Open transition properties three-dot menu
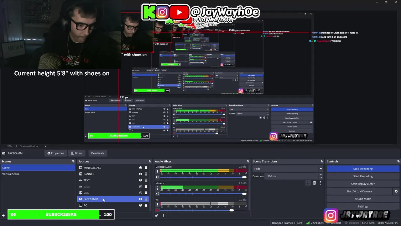 (320, 183)
